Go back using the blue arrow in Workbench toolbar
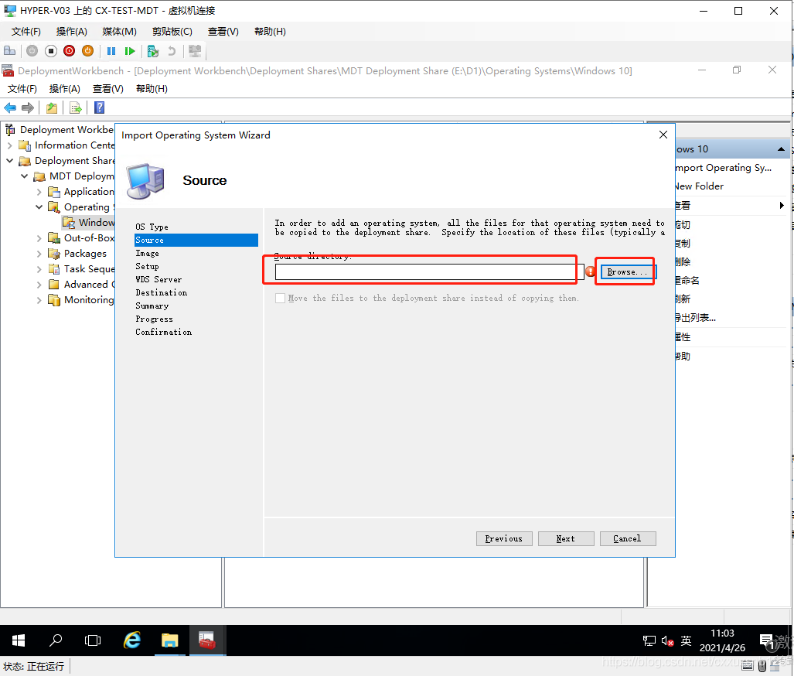 [10, 108]
